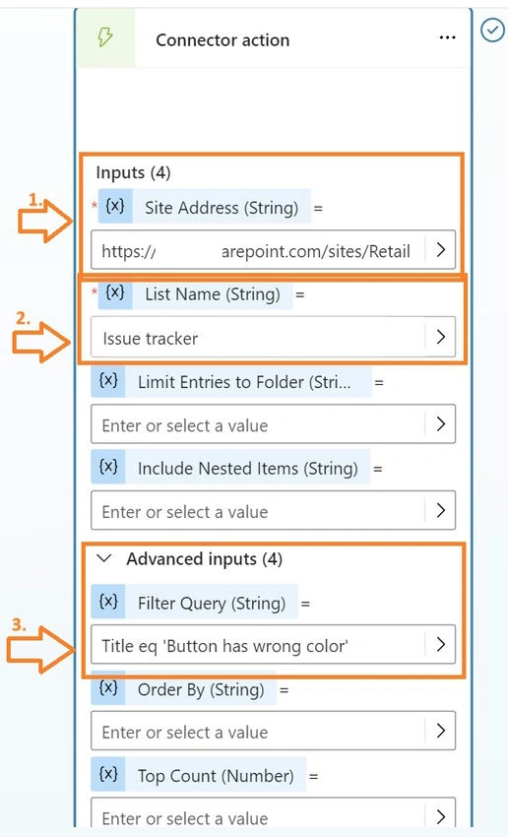Click the variable icon beside Order By
This screenshot has height=837, width=508.
click(x=108, y=688)
